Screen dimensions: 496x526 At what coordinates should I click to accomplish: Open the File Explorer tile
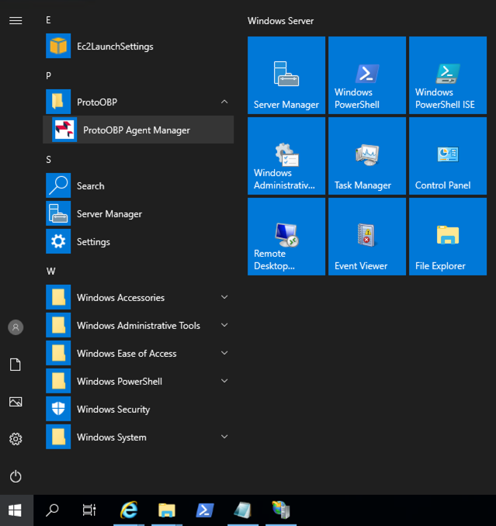click(448, 237)
